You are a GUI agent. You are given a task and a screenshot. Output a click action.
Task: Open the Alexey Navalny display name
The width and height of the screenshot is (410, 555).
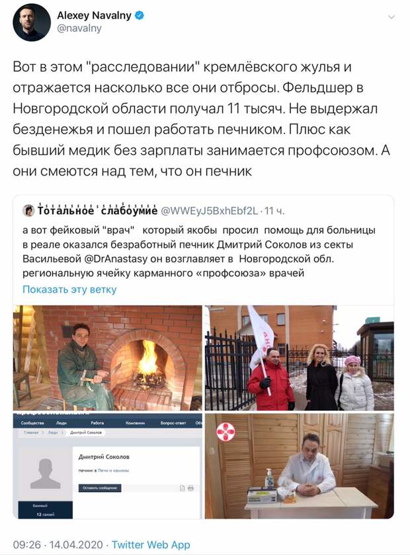pyautogui.click(x=95, y=16)
